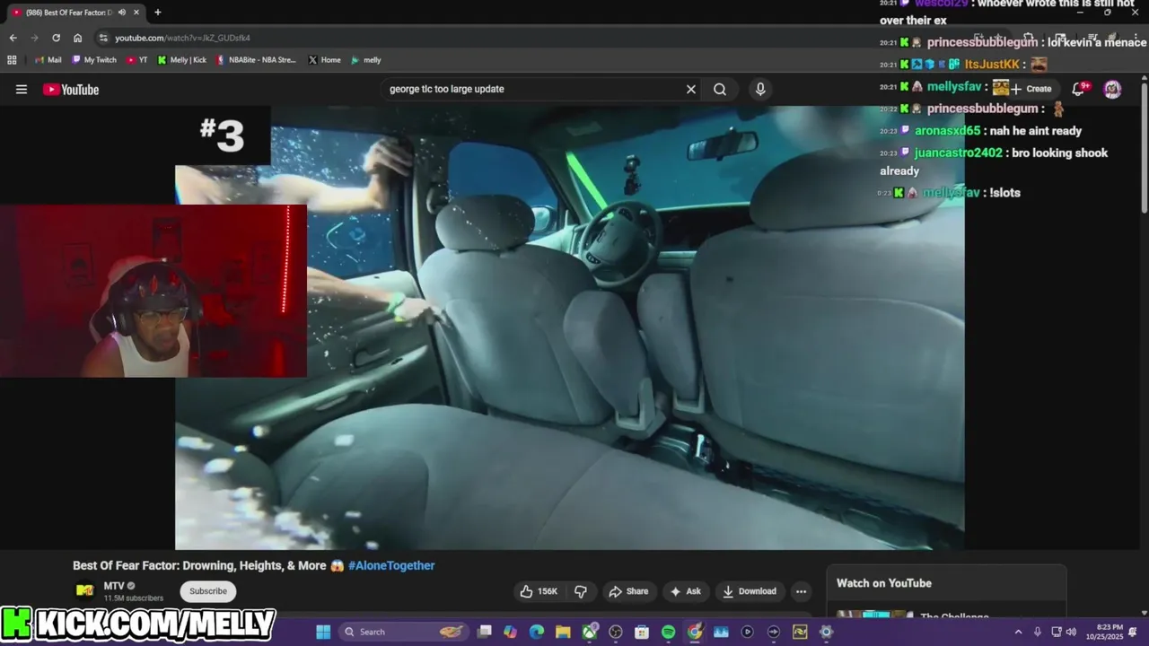Open The Challenge recommended video thumbnail
This screenshot has width=1149, height=646.
(x=875, y=615)
